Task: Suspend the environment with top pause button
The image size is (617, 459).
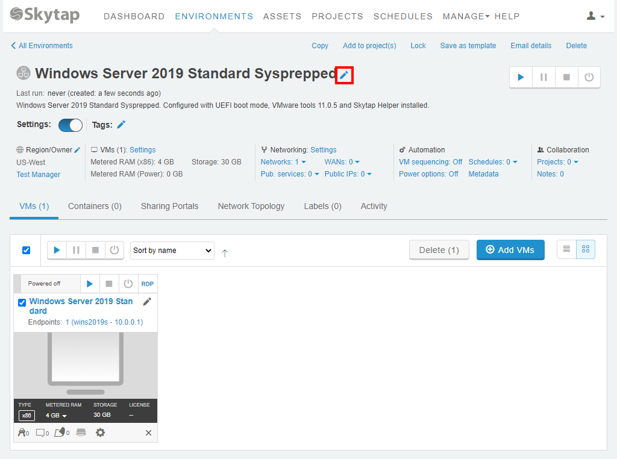Action: point(543,77)
